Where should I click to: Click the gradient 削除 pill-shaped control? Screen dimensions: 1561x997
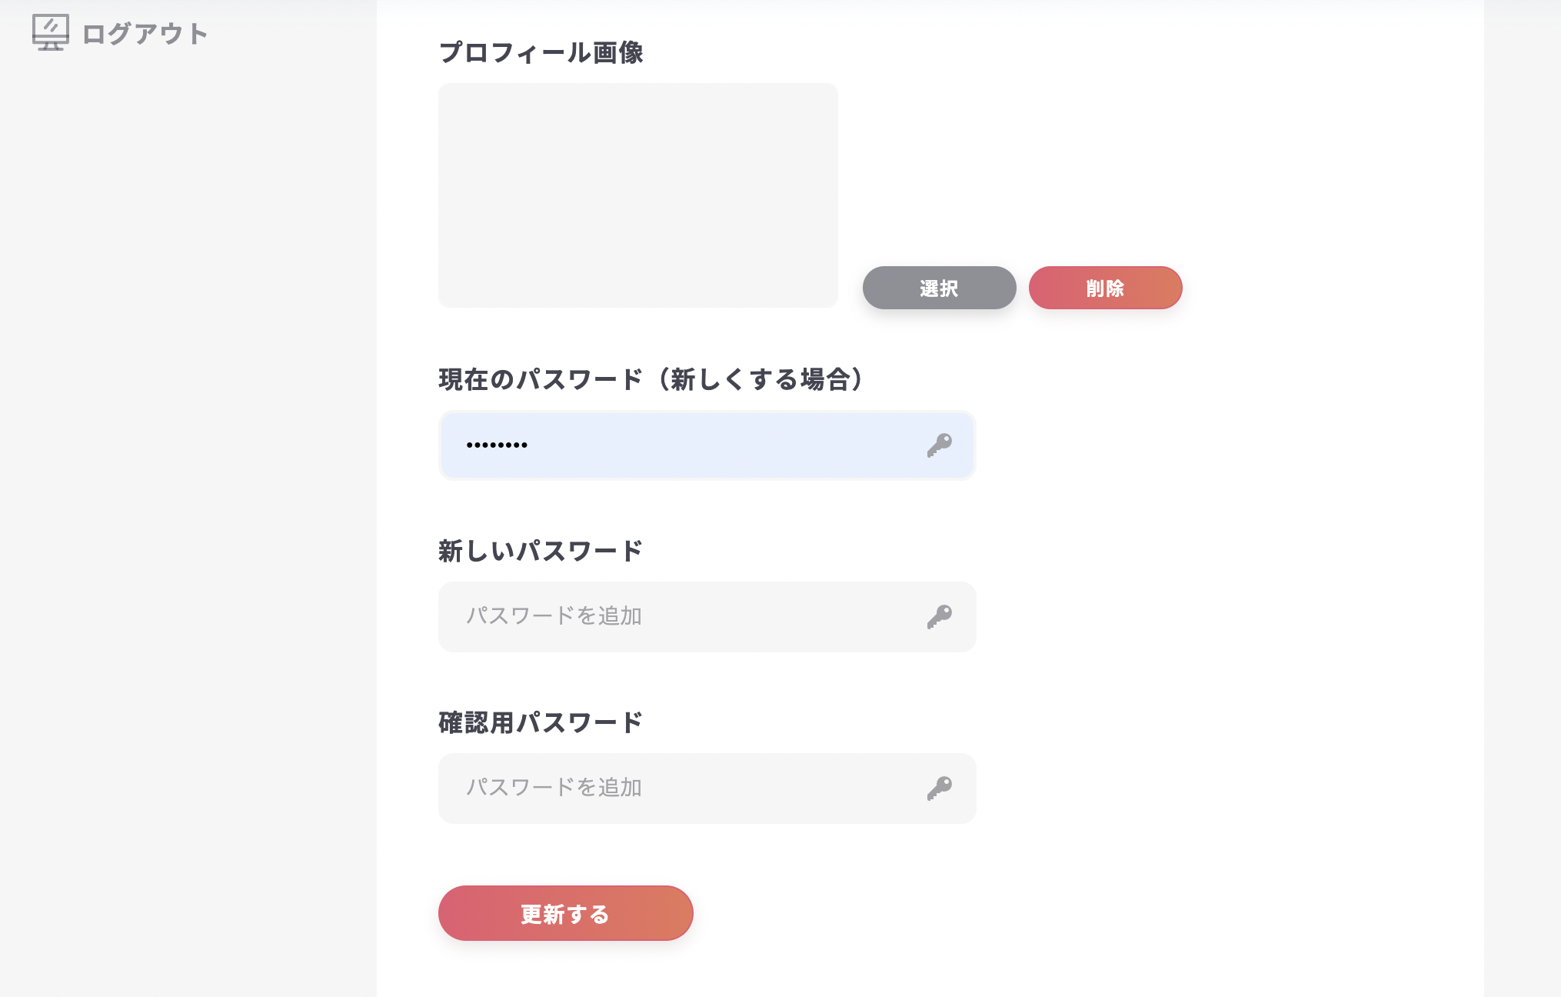pyautogui.click(x=1105, y=288)
